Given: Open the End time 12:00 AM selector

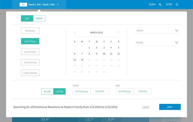Looking at the screenshot, I should [143, 91].
